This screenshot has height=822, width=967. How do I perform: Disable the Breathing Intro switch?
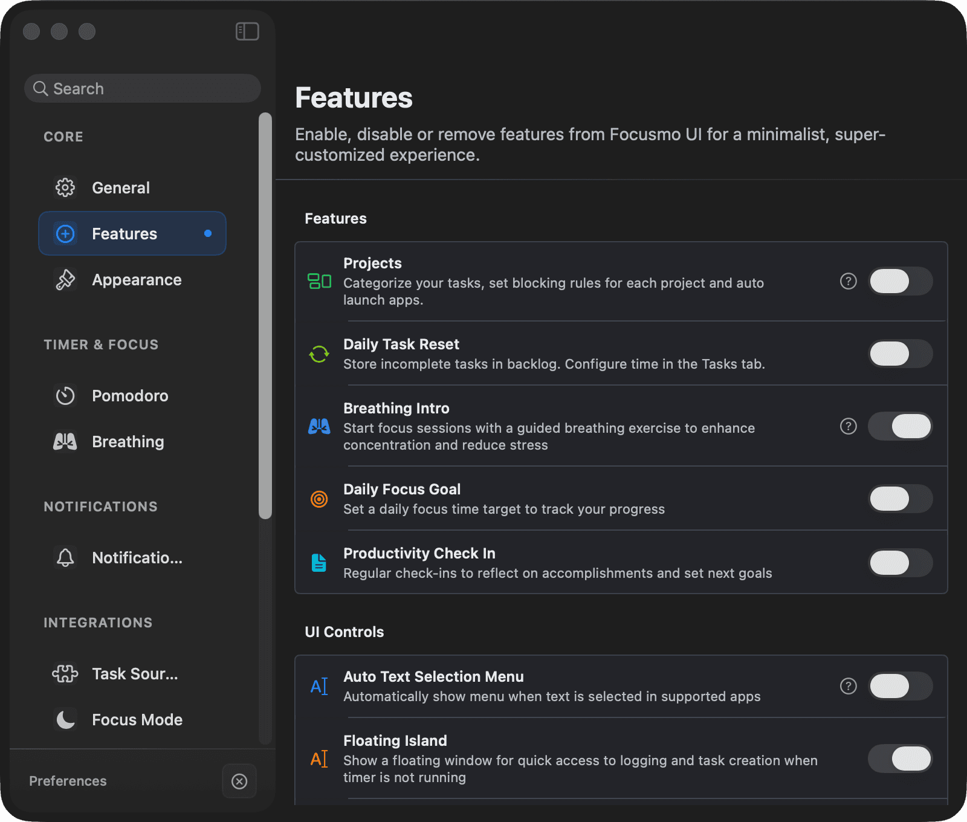(900, 426)
